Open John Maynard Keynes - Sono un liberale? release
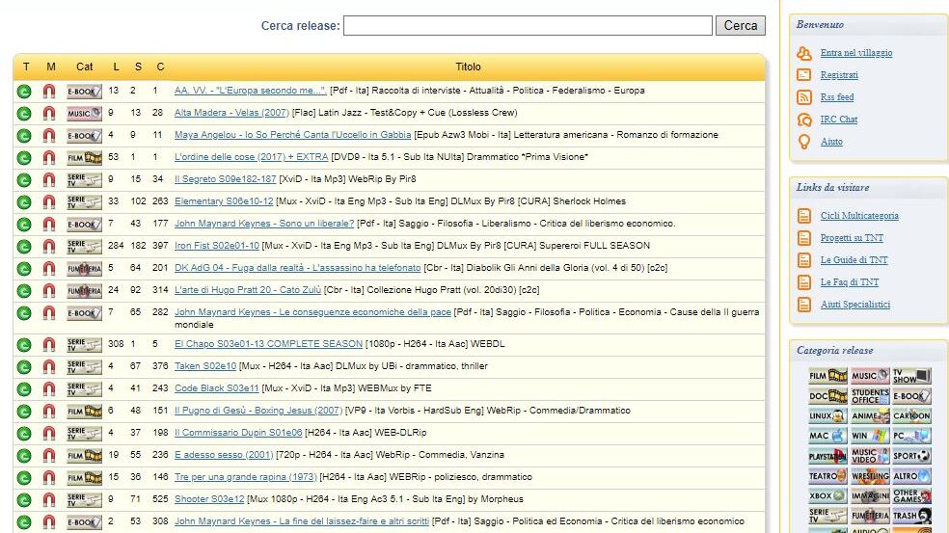The image size is (949, 533). (264, 224)
